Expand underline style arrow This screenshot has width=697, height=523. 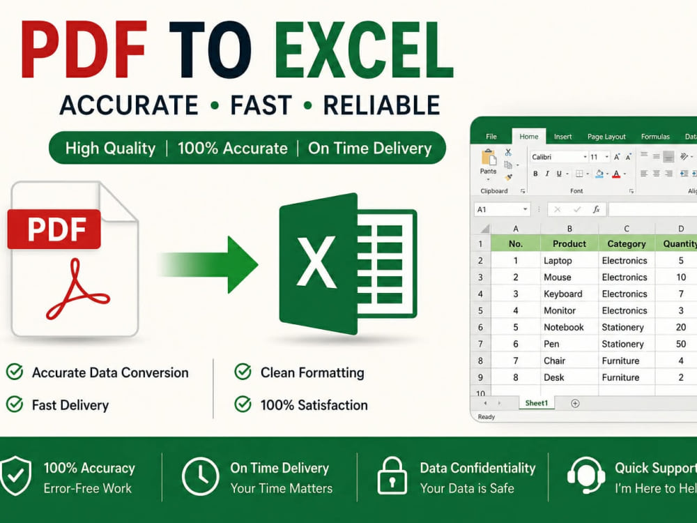[567, 174]
